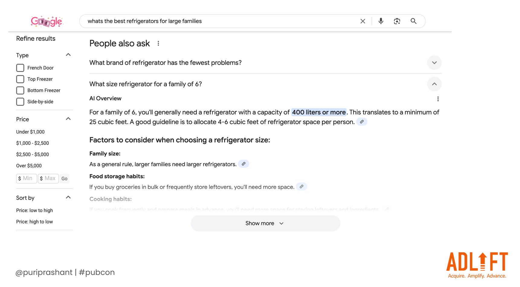
Task: Open Google Lens image search icon
Action: (397, 21)
